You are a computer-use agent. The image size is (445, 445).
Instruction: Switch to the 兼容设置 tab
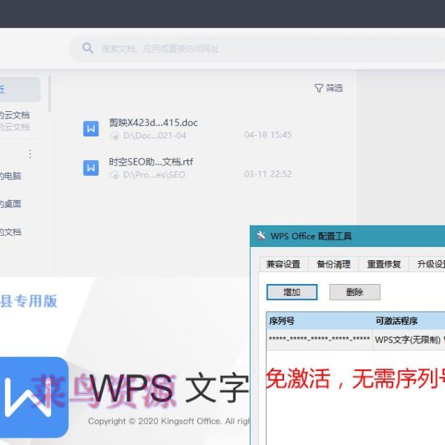[x=283, y=264]
